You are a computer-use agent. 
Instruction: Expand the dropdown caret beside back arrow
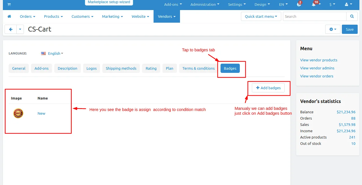tap(20, 29)
